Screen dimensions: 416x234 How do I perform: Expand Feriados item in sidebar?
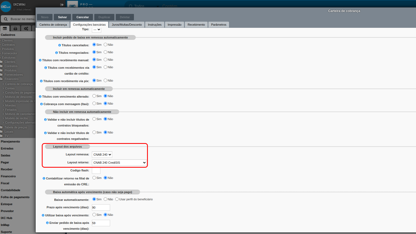11,110
